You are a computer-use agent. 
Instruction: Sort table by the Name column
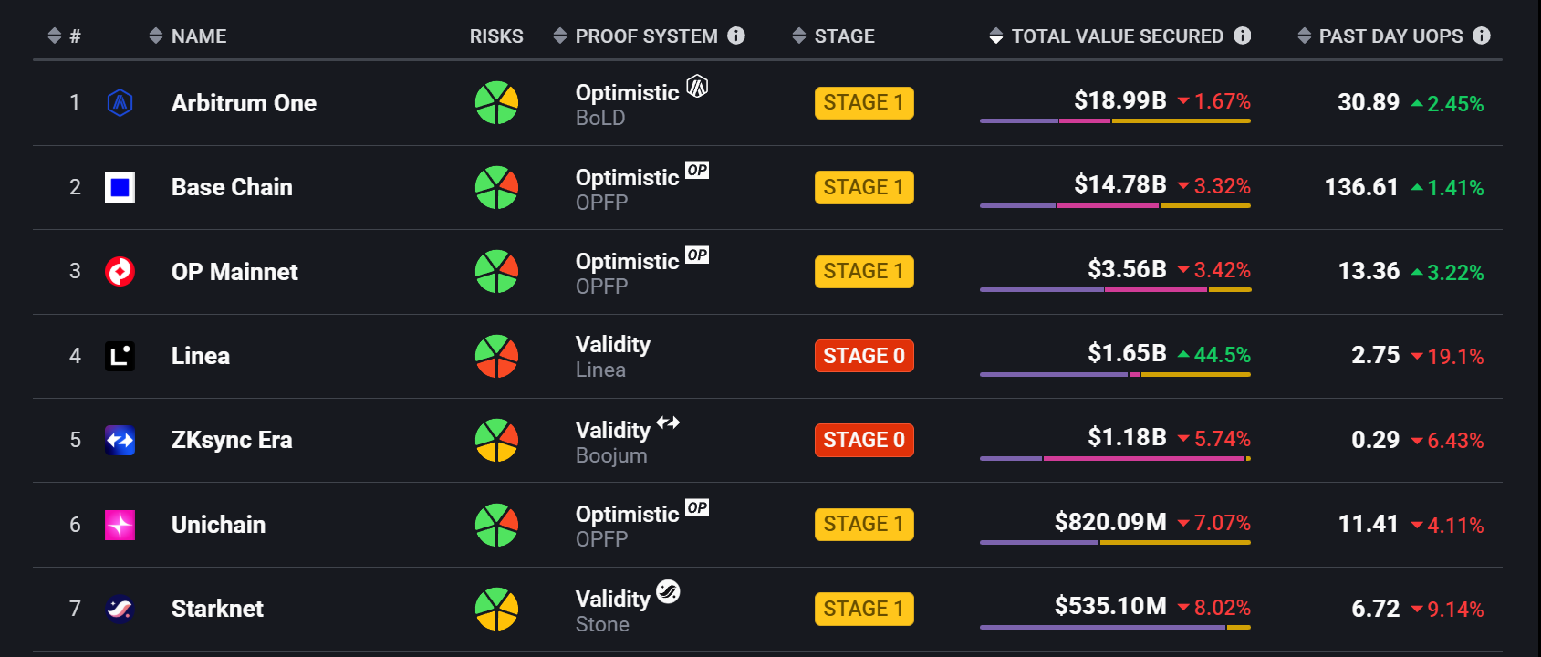[188, 36]
